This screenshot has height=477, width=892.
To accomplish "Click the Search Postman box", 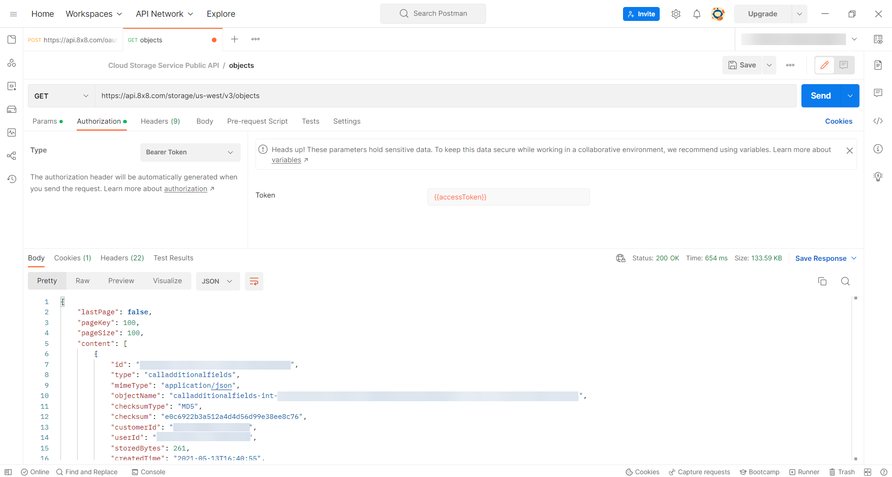I will [x=433, y=13].
